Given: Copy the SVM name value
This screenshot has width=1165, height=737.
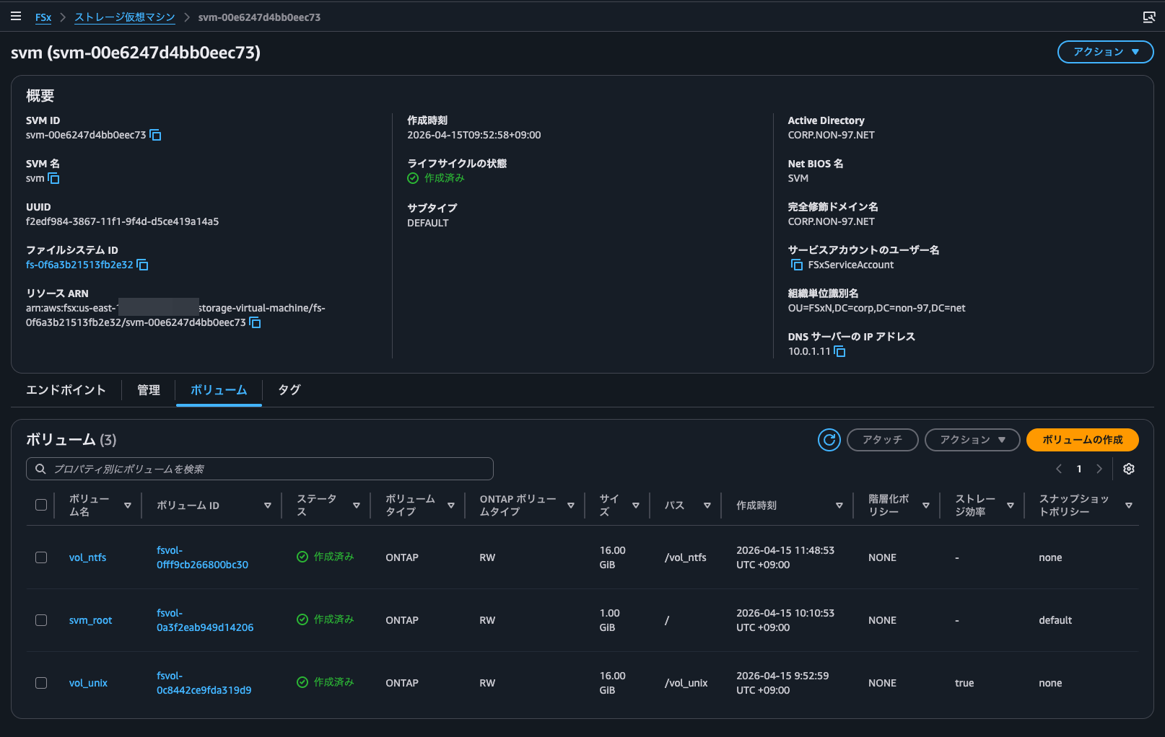Looking at the screenshot, I should click(53, 178).
